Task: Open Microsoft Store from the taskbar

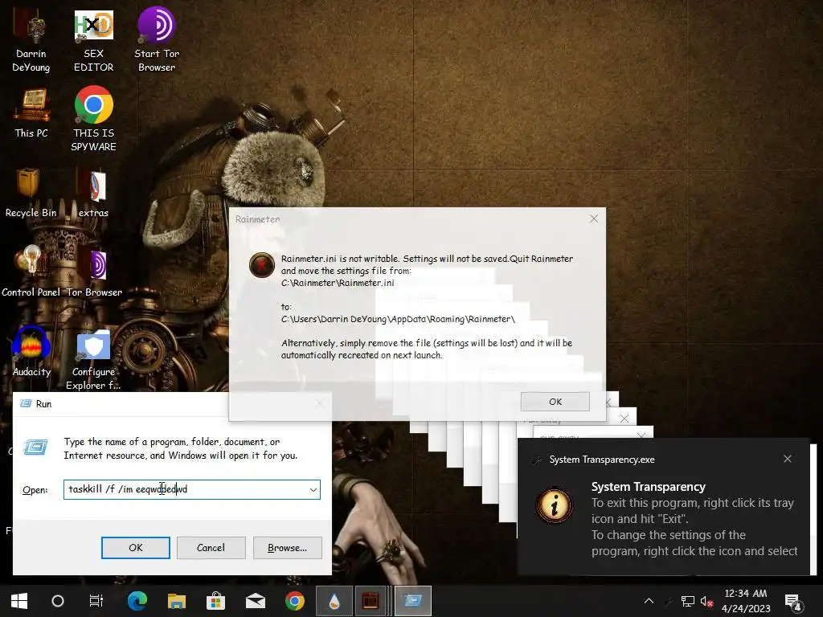Action: [215, 601]
